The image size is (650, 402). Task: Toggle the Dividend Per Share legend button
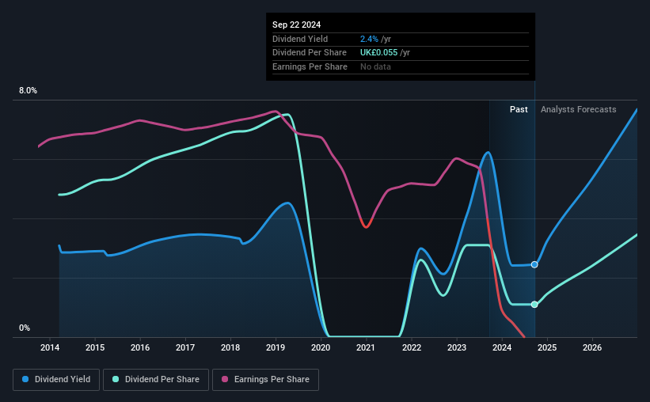(156, 380)
